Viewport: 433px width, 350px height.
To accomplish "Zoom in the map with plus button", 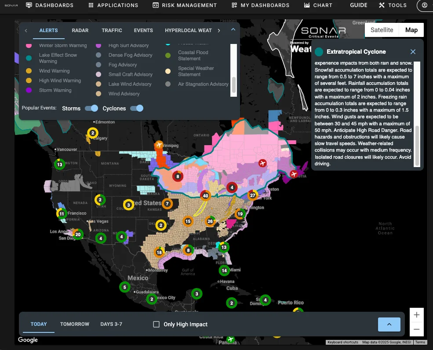I will pyautogui.click(x=417, y=315).
